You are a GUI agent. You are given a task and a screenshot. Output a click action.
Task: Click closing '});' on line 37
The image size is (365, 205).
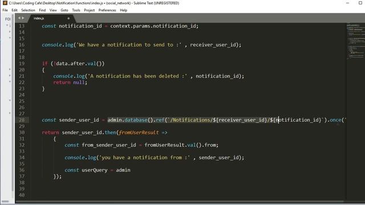[x=58, y=177]
